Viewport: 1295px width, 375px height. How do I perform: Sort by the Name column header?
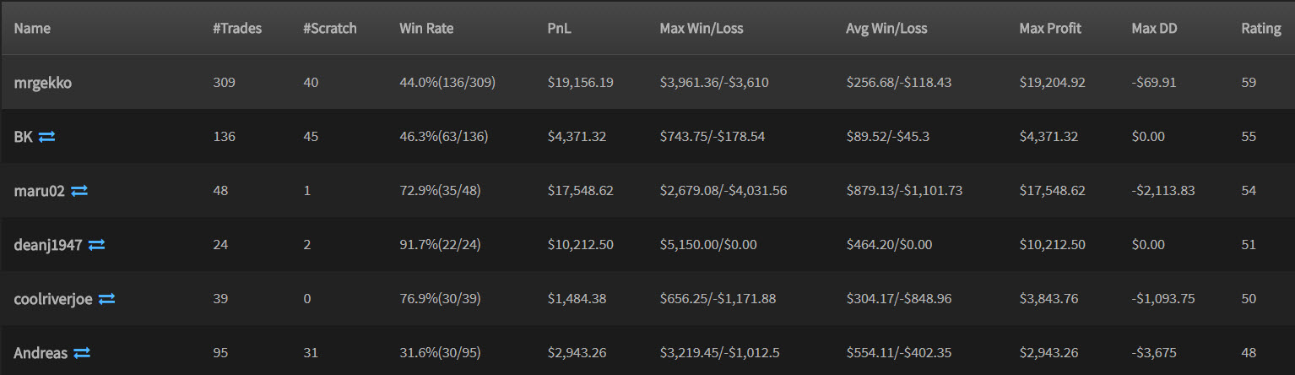[32, 28]
